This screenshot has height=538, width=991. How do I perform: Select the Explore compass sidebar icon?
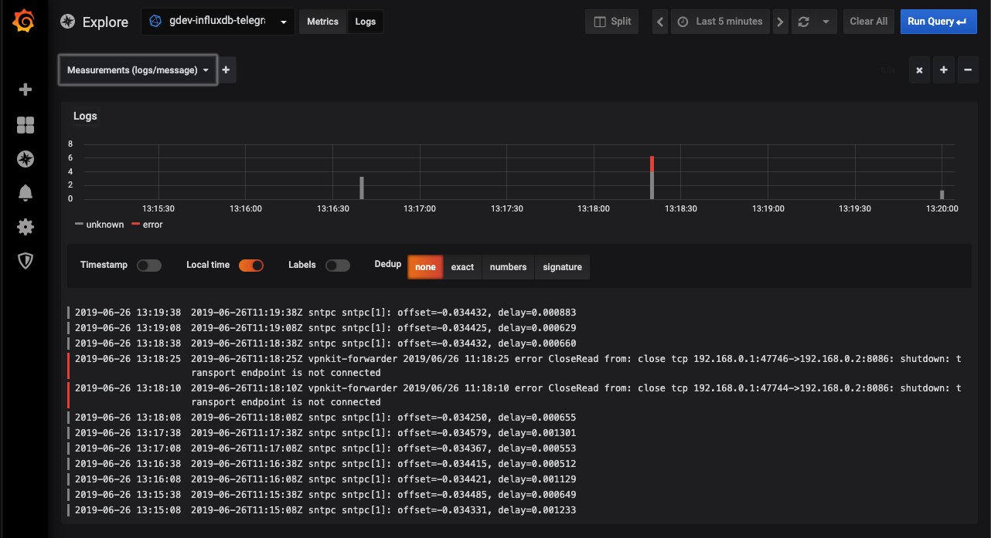tap(25, 159)
